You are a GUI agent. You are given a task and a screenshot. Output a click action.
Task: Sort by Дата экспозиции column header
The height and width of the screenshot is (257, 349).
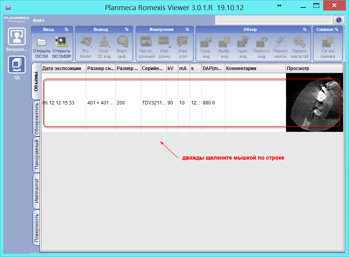pyautogui.click(x=64, y=68)
